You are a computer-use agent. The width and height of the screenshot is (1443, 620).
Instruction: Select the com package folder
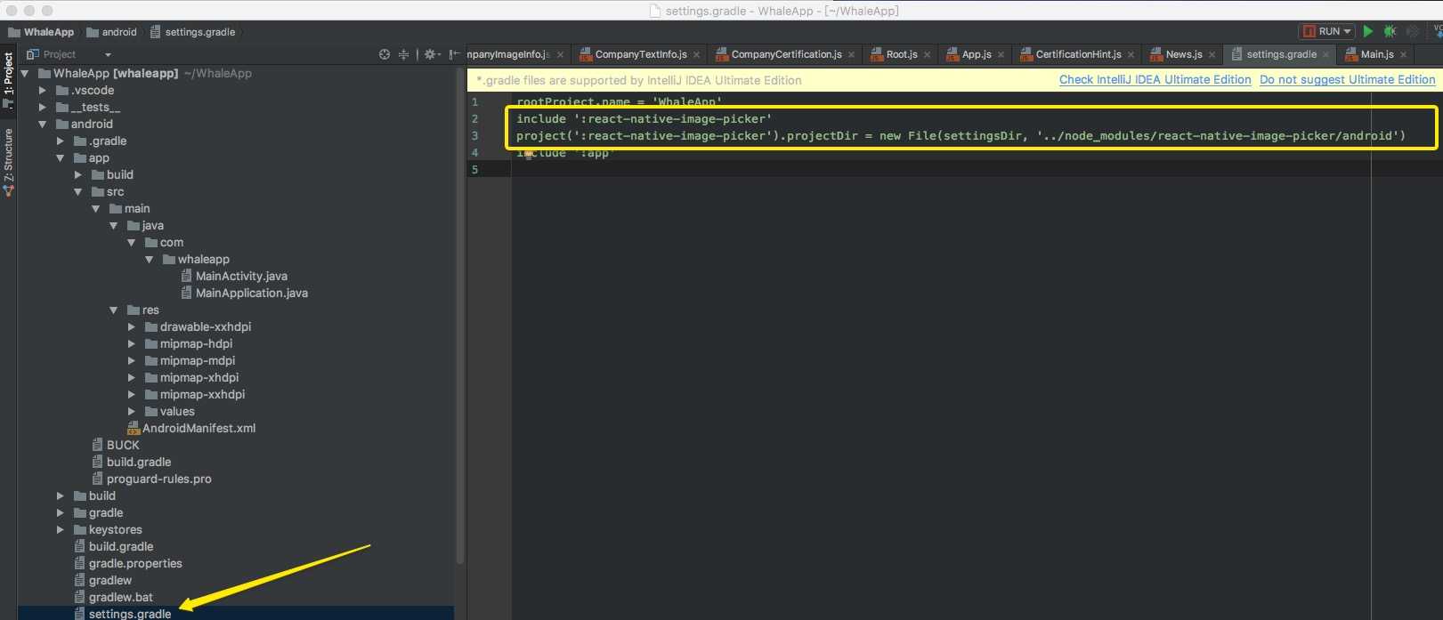pos(164,243)
